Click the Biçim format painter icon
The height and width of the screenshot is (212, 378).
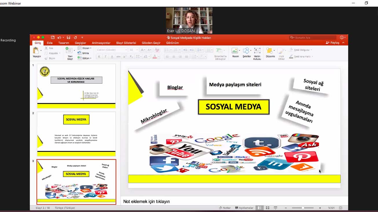[46, 58]
